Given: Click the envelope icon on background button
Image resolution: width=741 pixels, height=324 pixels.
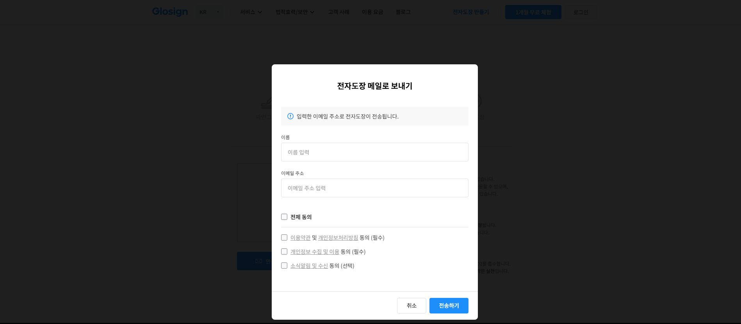Looking at the screenshot, I should click(x=258, y=261).
